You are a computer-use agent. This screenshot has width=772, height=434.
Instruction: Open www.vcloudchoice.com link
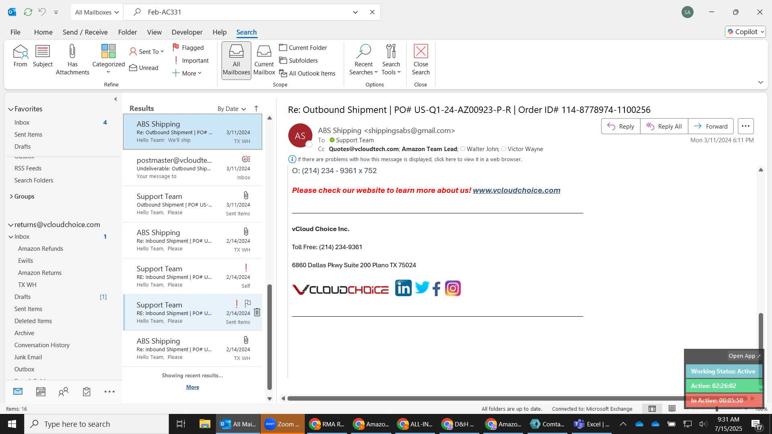coord(516,190)
